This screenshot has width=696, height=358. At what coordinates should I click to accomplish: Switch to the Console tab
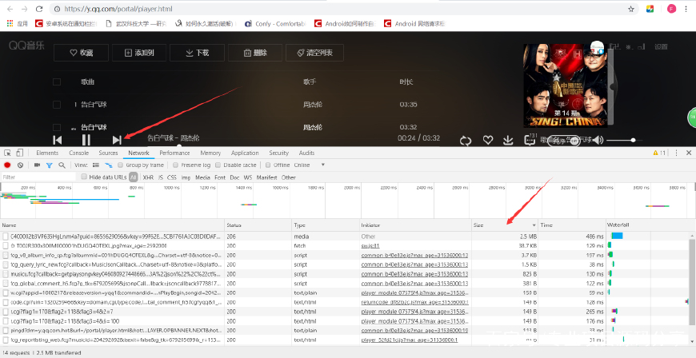point(78,153)
